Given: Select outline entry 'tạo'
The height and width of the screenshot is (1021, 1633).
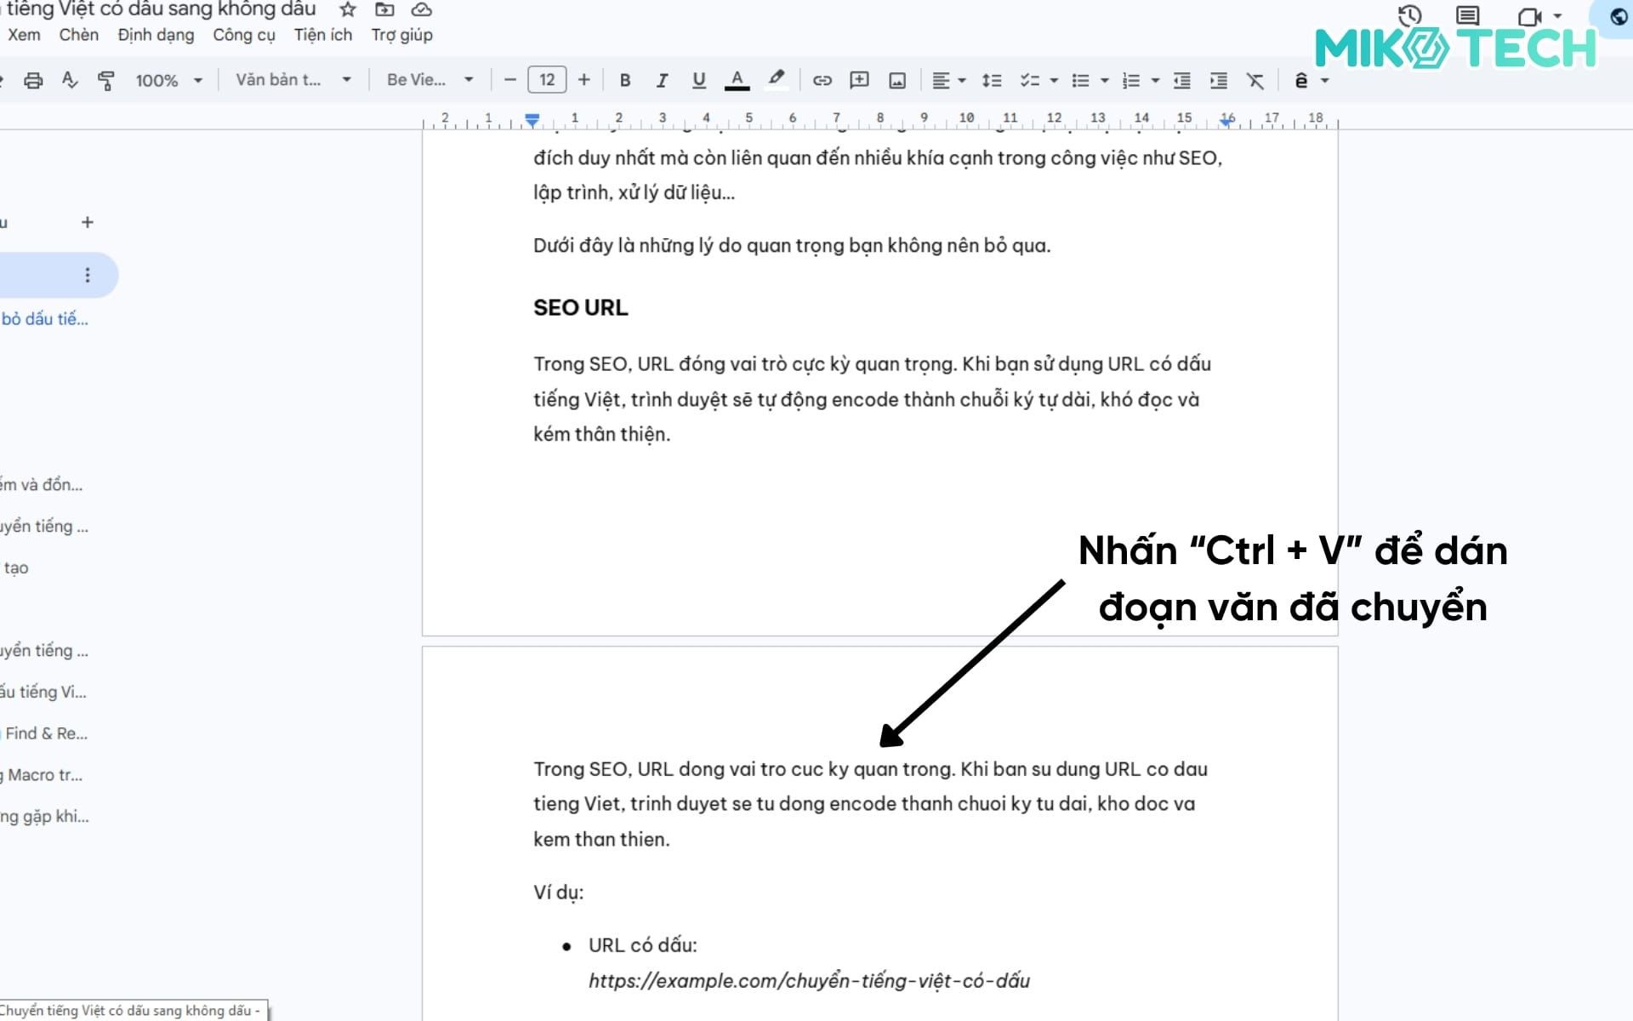Looking at the screenshot, I should pos(15,568).
